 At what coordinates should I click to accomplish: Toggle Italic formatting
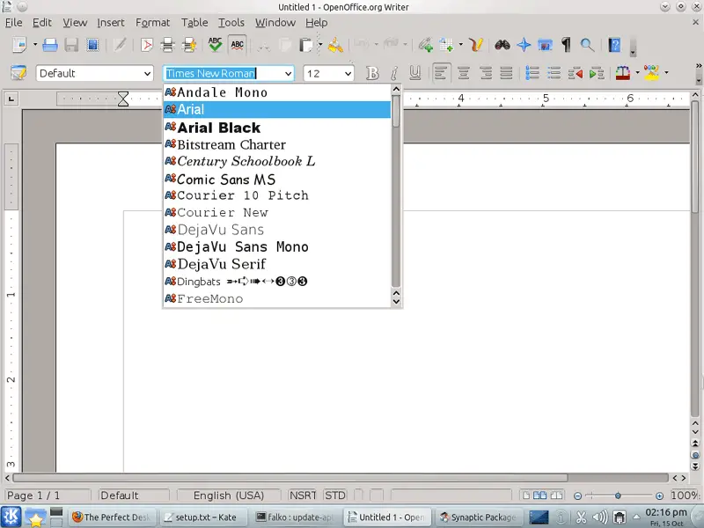pos(393,73)
